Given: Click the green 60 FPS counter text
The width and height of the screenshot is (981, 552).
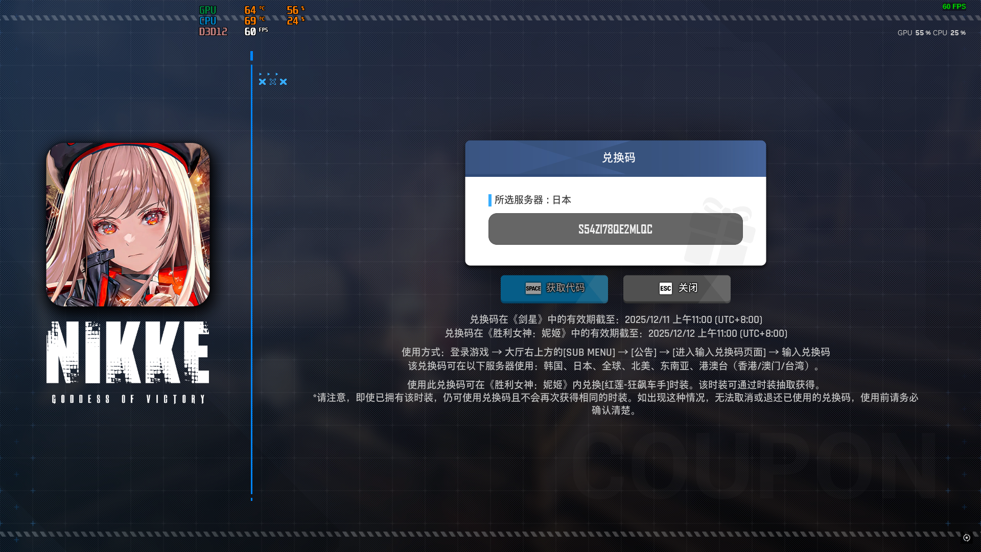Looking at the screenshot, I should coord(954,7).
